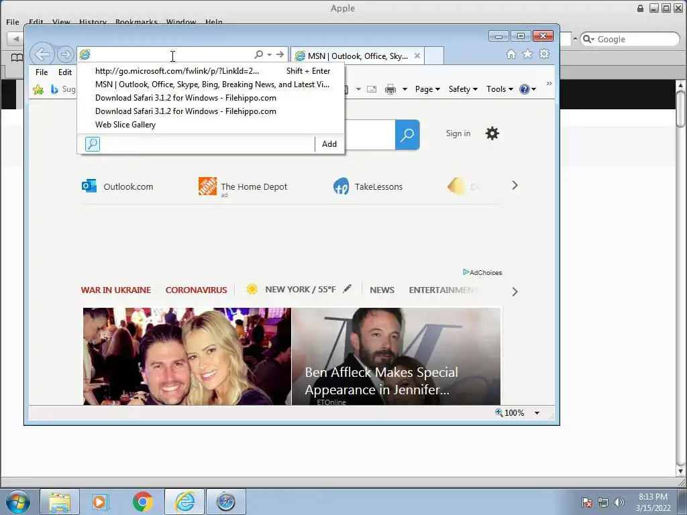This screenshot has width=687, height=515.
Task: Click Add search provider button
Action: pos(329,144)
